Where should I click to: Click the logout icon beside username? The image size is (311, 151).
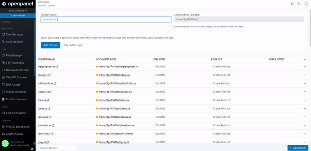pos(34,144)
